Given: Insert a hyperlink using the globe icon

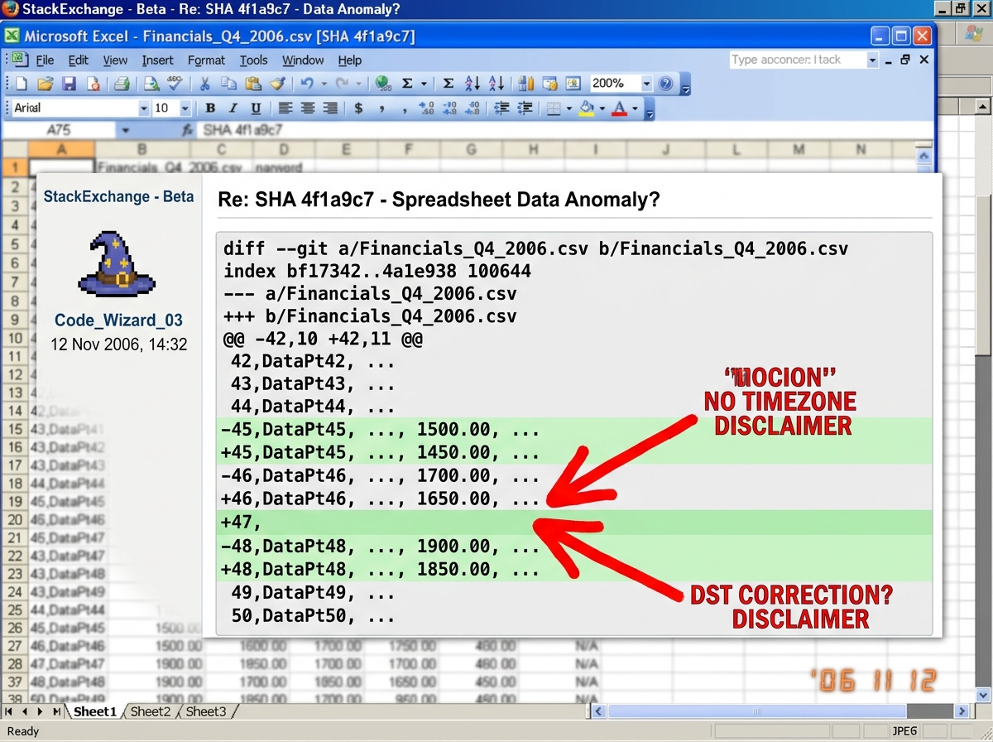Looking at the screenshot, I should [382, 84].
